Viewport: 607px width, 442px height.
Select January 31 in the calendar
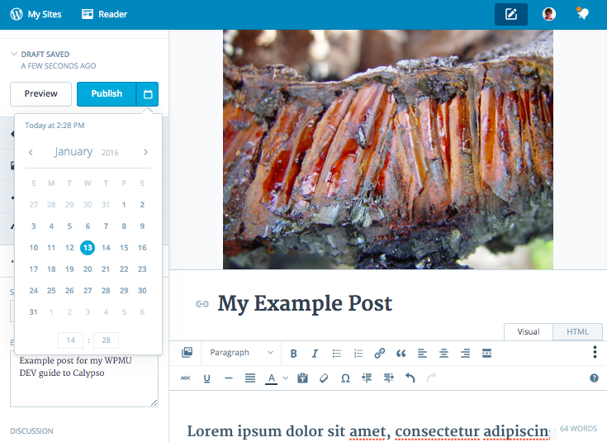coord(33,311)
